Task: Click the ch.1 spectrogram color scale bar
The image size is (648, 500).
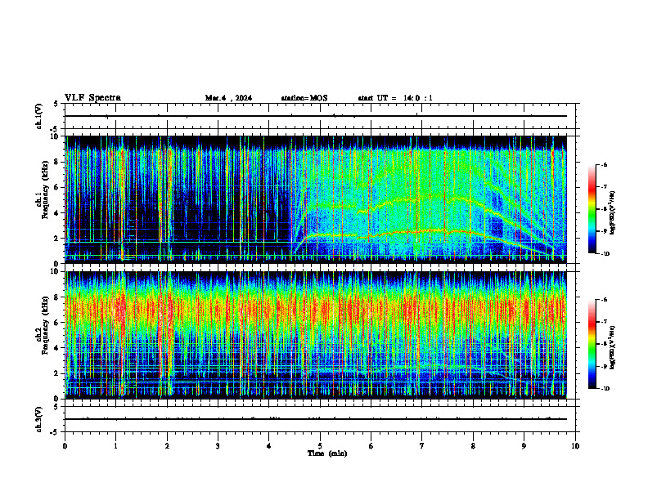Action: pos(592,209)
